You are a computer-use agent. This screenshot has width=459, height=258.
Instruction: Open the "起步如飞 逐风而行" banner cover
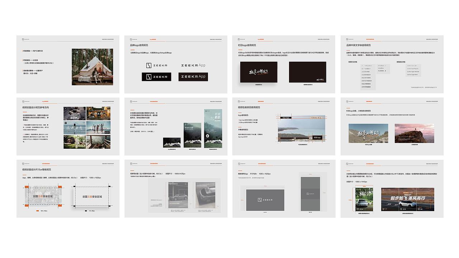(x=408, y=199)
